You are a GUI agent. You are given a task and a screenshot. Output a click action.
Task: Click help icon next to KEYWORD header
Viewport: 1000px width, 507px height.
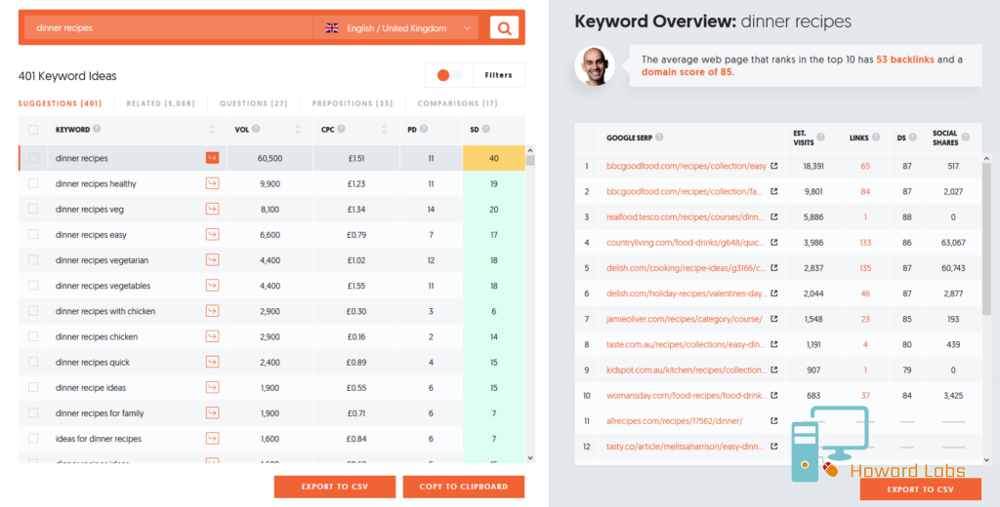(97, 129)
